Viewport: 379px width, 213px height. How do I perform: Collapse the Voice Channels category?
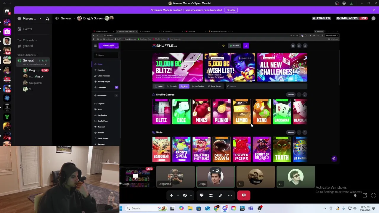pos(28,55)
